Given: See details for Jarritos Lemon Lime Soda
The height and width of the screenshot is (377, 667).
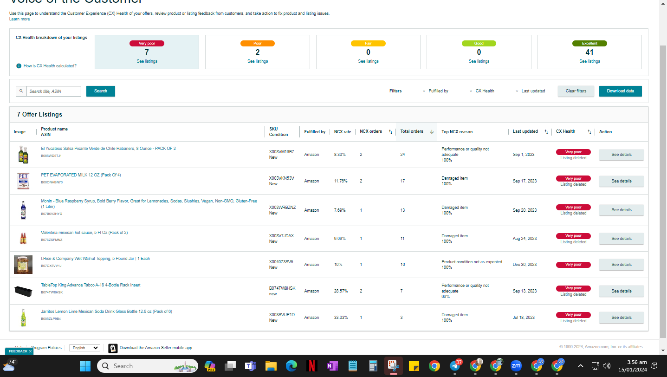Looking at the screenshot, I should (x=622, y=318).
